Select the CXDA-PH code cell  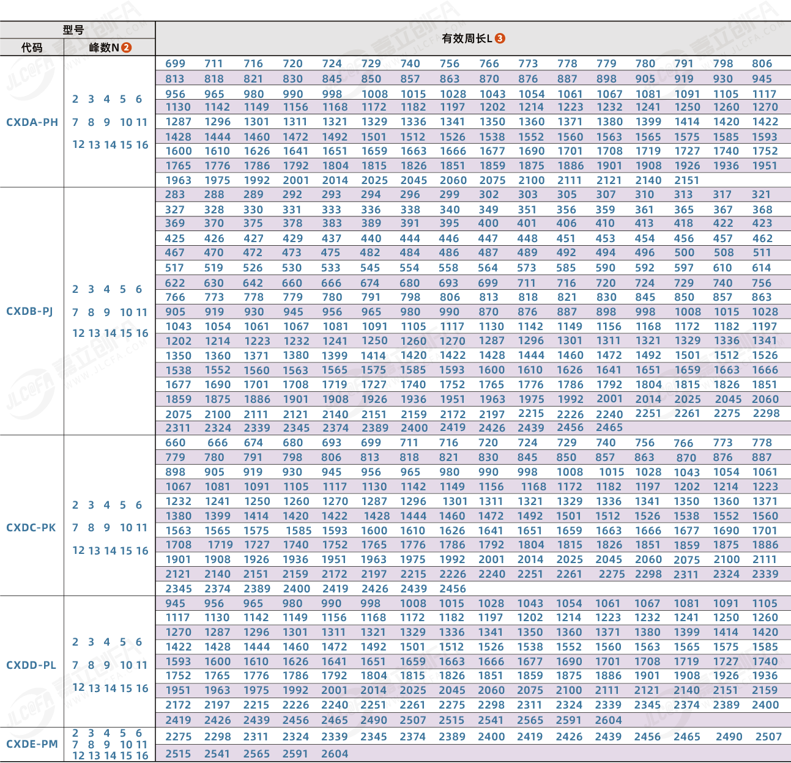(32, 122)
